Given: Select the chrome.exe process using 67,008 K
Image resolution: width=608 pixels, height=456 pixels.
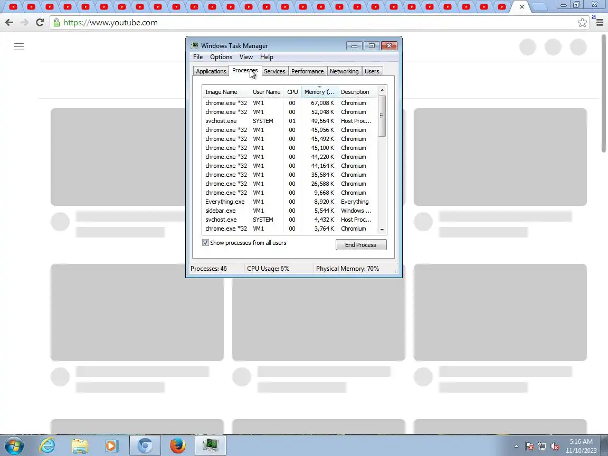Looking at the screenshot, I should point(290,103).
